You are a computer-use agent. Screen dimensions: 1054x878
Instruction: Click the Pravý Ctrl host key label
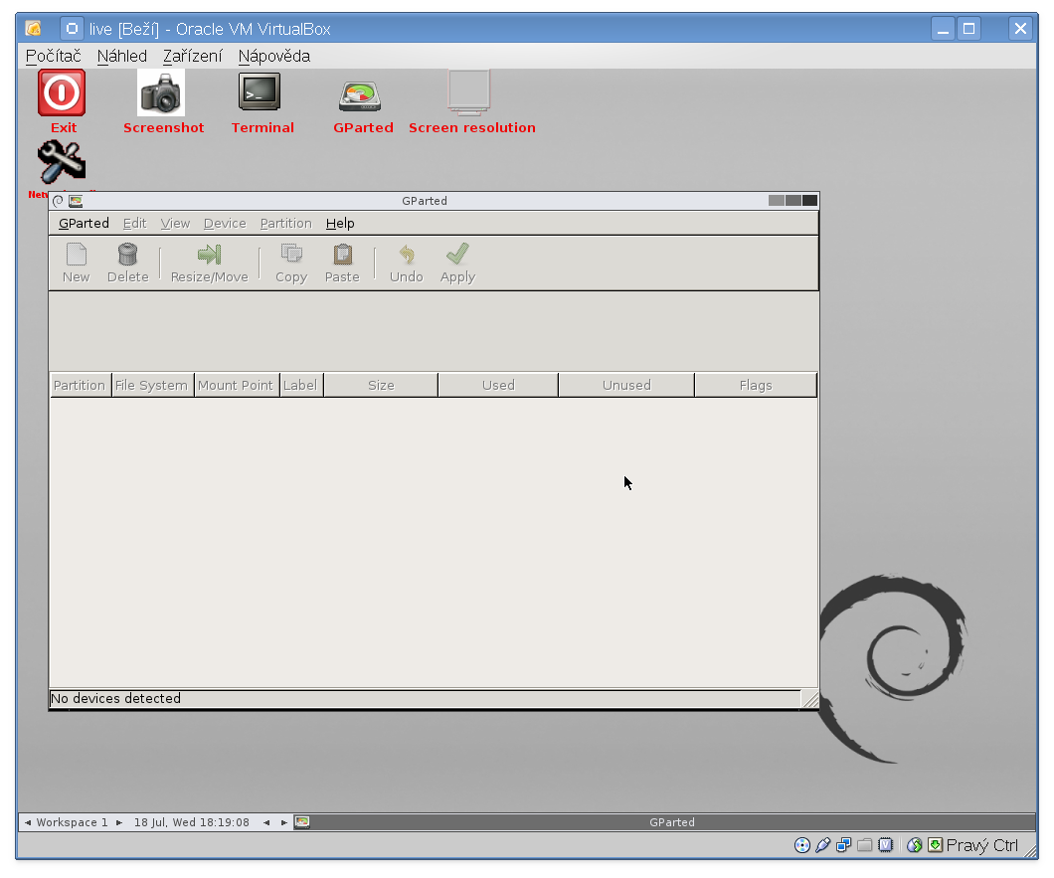click(982, 845)
